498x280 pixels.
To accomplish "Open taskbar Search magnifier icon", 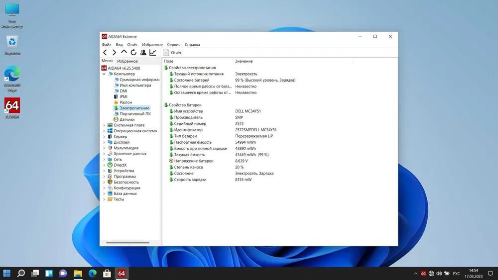I will 21,274.
